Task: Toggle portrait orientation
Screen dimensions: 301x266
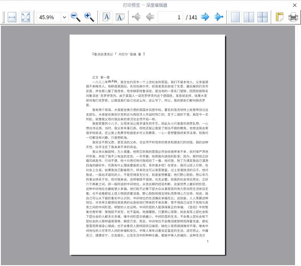Action: 106,17
